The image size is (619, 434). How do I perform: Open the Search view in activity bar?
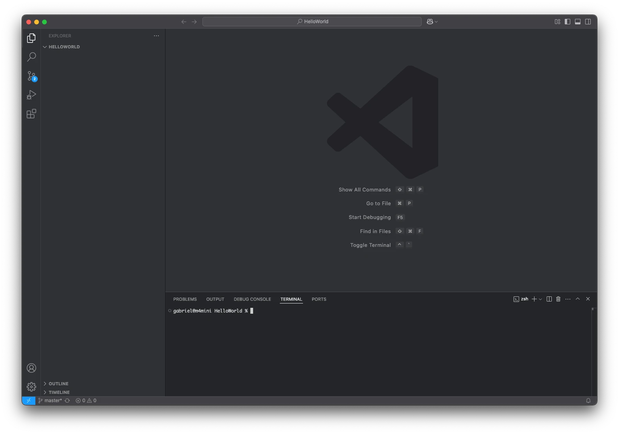pyautogui.click(x=31, y=57)
